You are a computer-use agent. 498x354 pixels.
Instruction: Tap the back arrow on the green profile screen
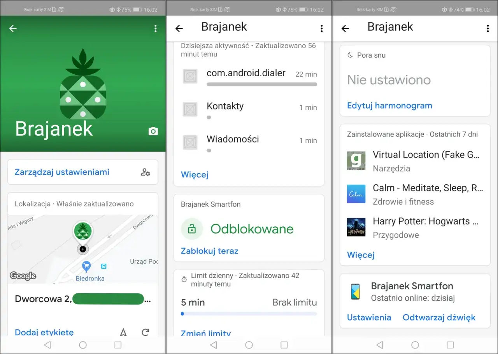[x=13, y=28]
